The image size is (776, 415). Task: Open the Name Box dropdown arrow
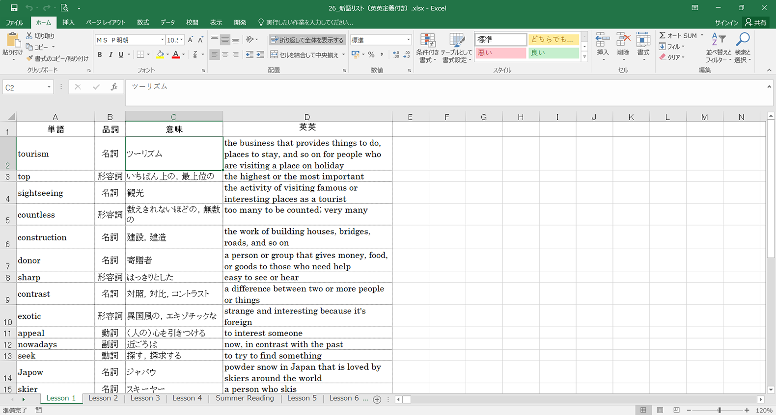49,87
